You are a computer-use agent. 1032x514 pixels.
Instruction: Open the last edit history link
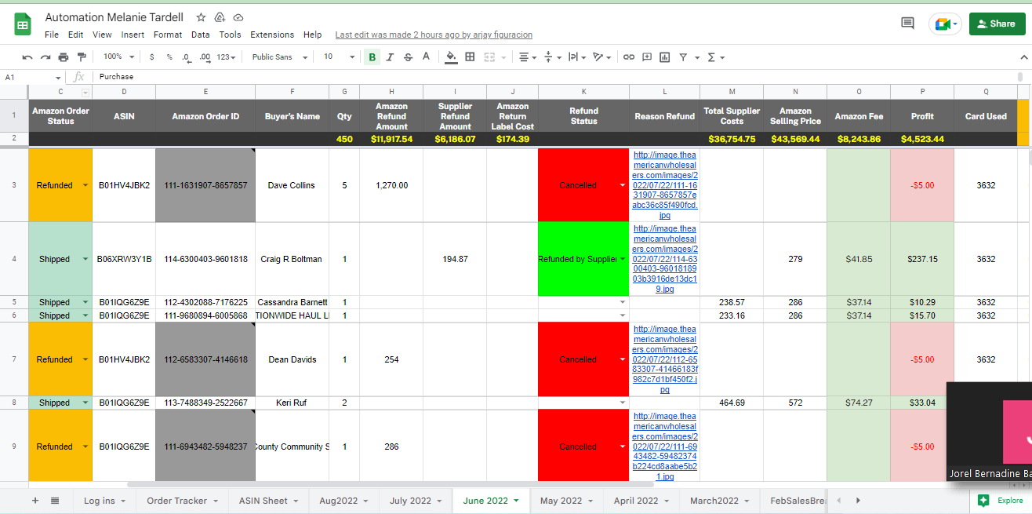(434, 35)
